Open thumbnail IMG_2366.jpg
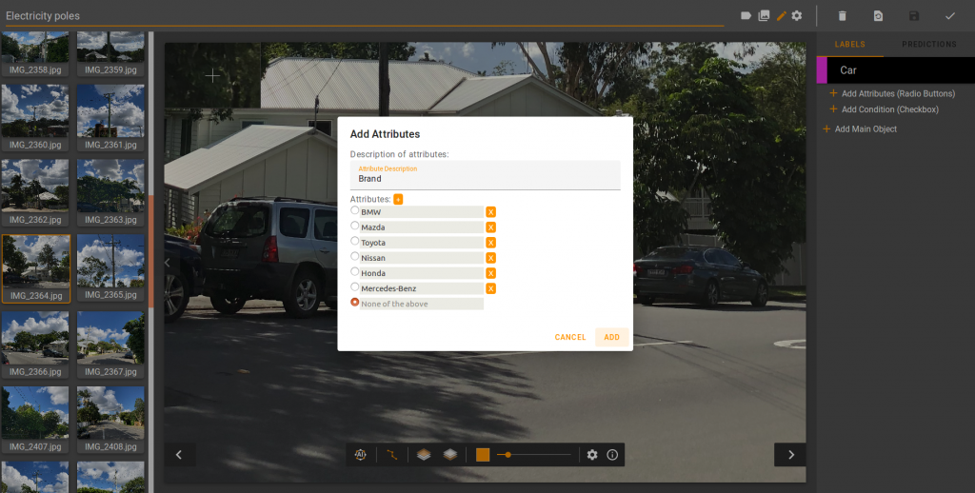 35,345
